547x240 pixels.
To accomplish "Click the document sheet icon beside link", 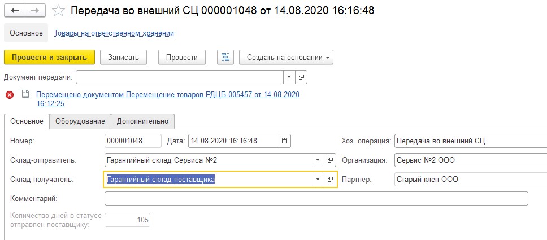I will coord(25,94).
